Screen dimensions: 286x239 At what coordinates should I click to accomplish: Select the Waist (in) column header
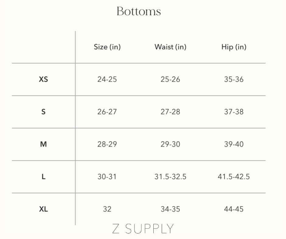(170, 47)
